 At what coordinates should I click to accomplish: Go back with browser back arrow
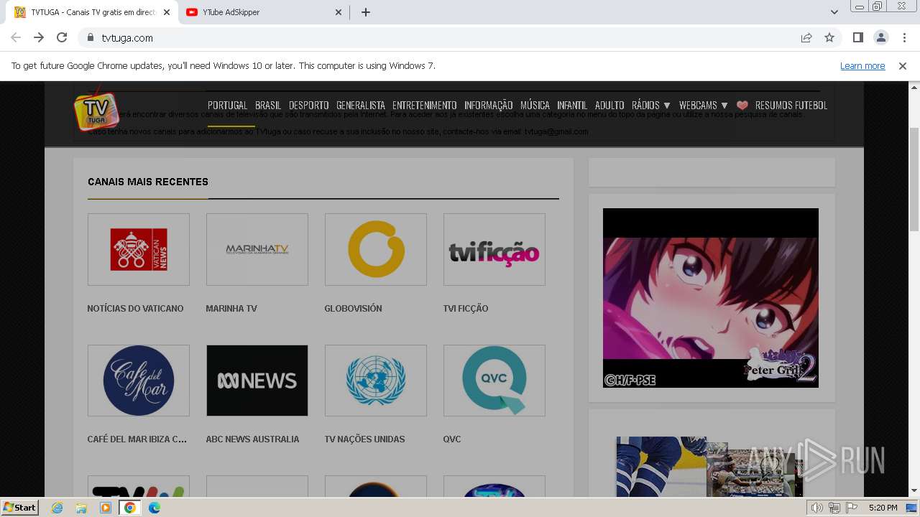tap(16, 37)
